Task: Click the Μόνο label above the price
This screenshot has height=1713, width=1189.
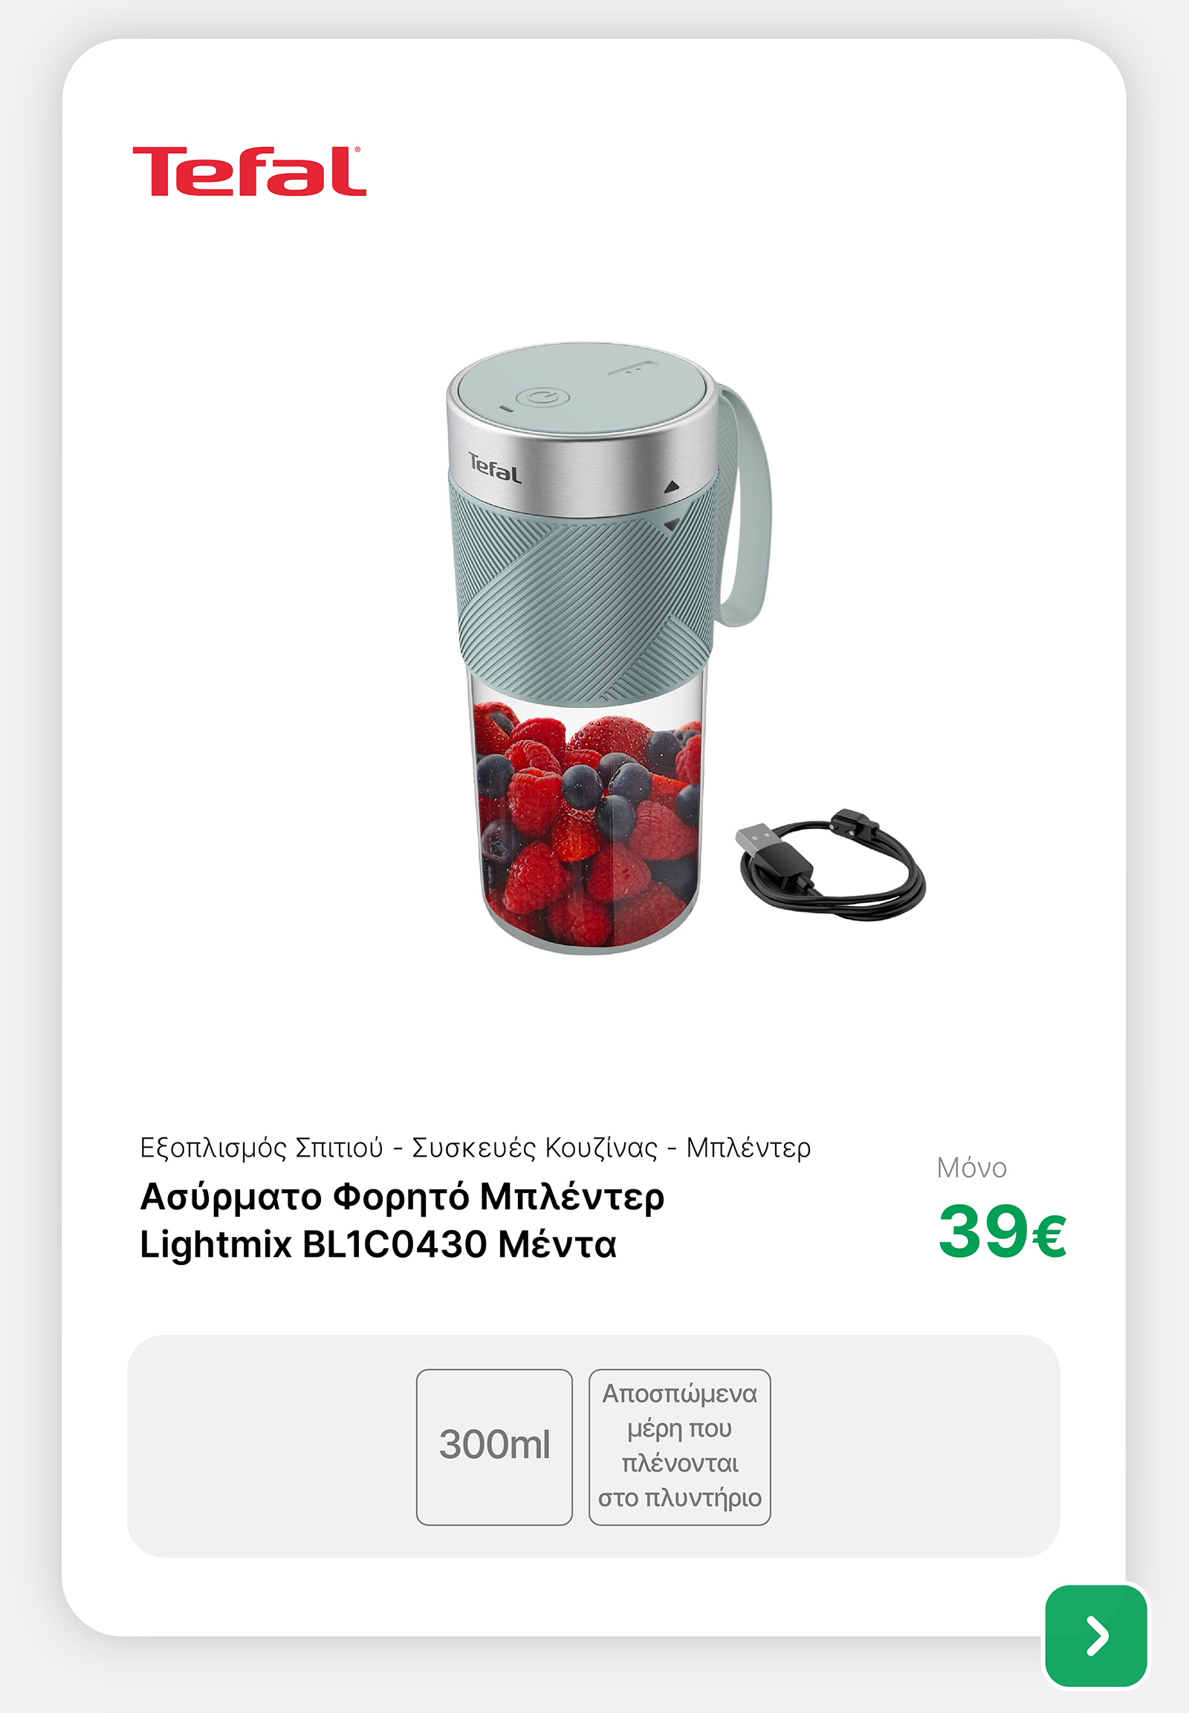Action: (x=971, y=1168)
